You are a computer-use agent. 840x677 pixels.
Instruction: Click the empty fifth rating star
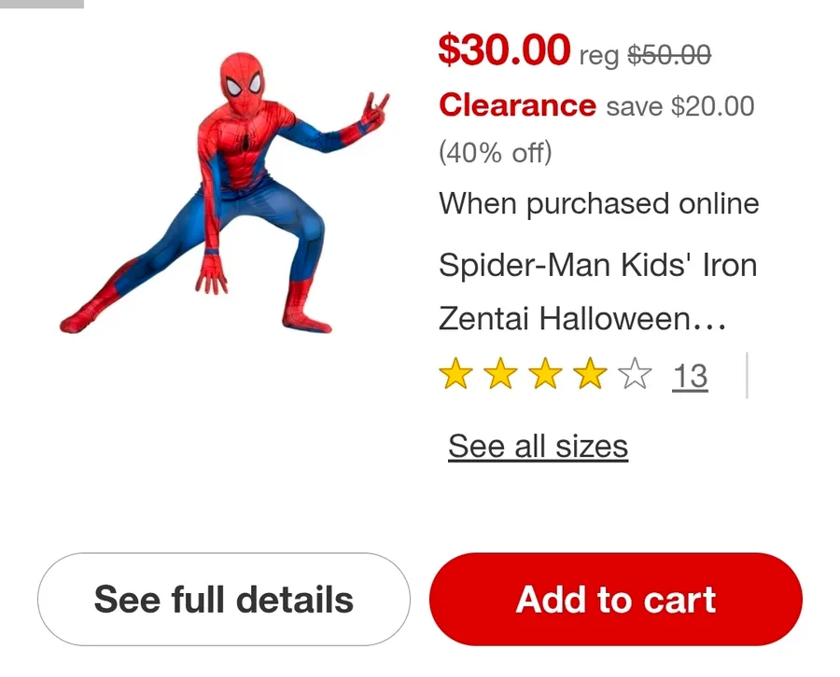pos(635,376)
